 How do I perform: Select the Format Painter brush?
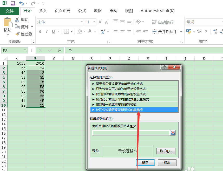pyautogui.click(x=17, y=34)
